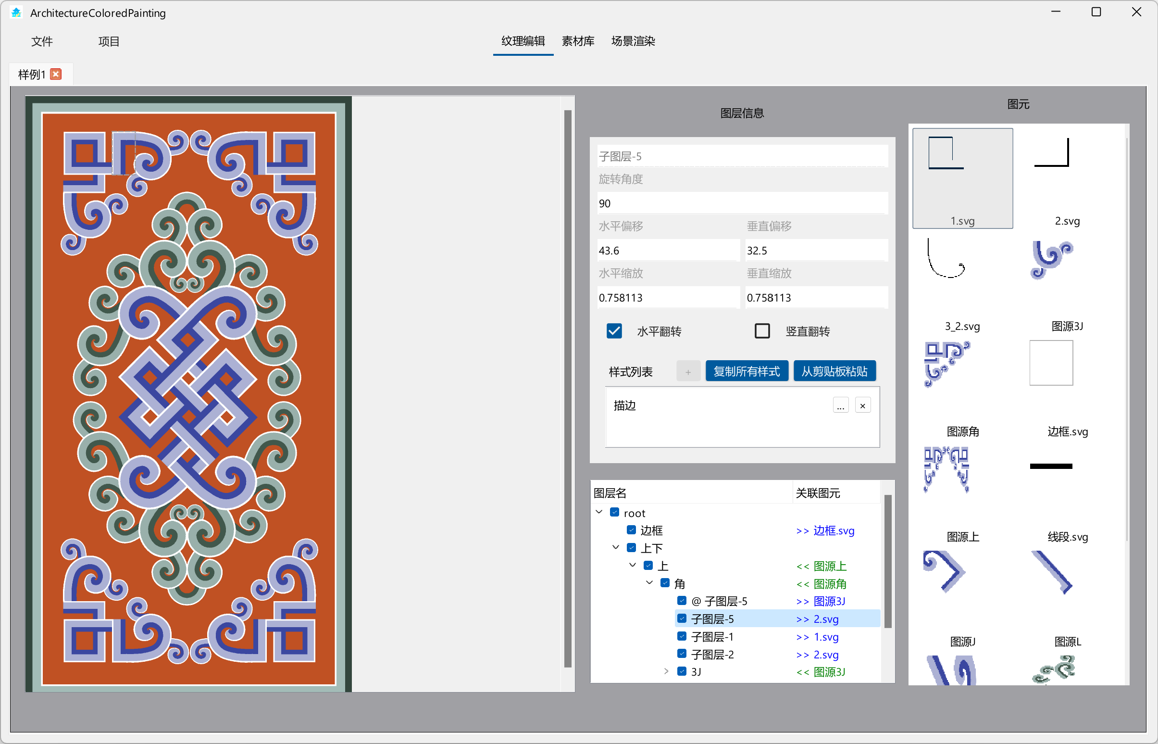Click the 垂直偏移 field showing 32.5
This screenshot has width=1158, height=744.
(817, 250)
